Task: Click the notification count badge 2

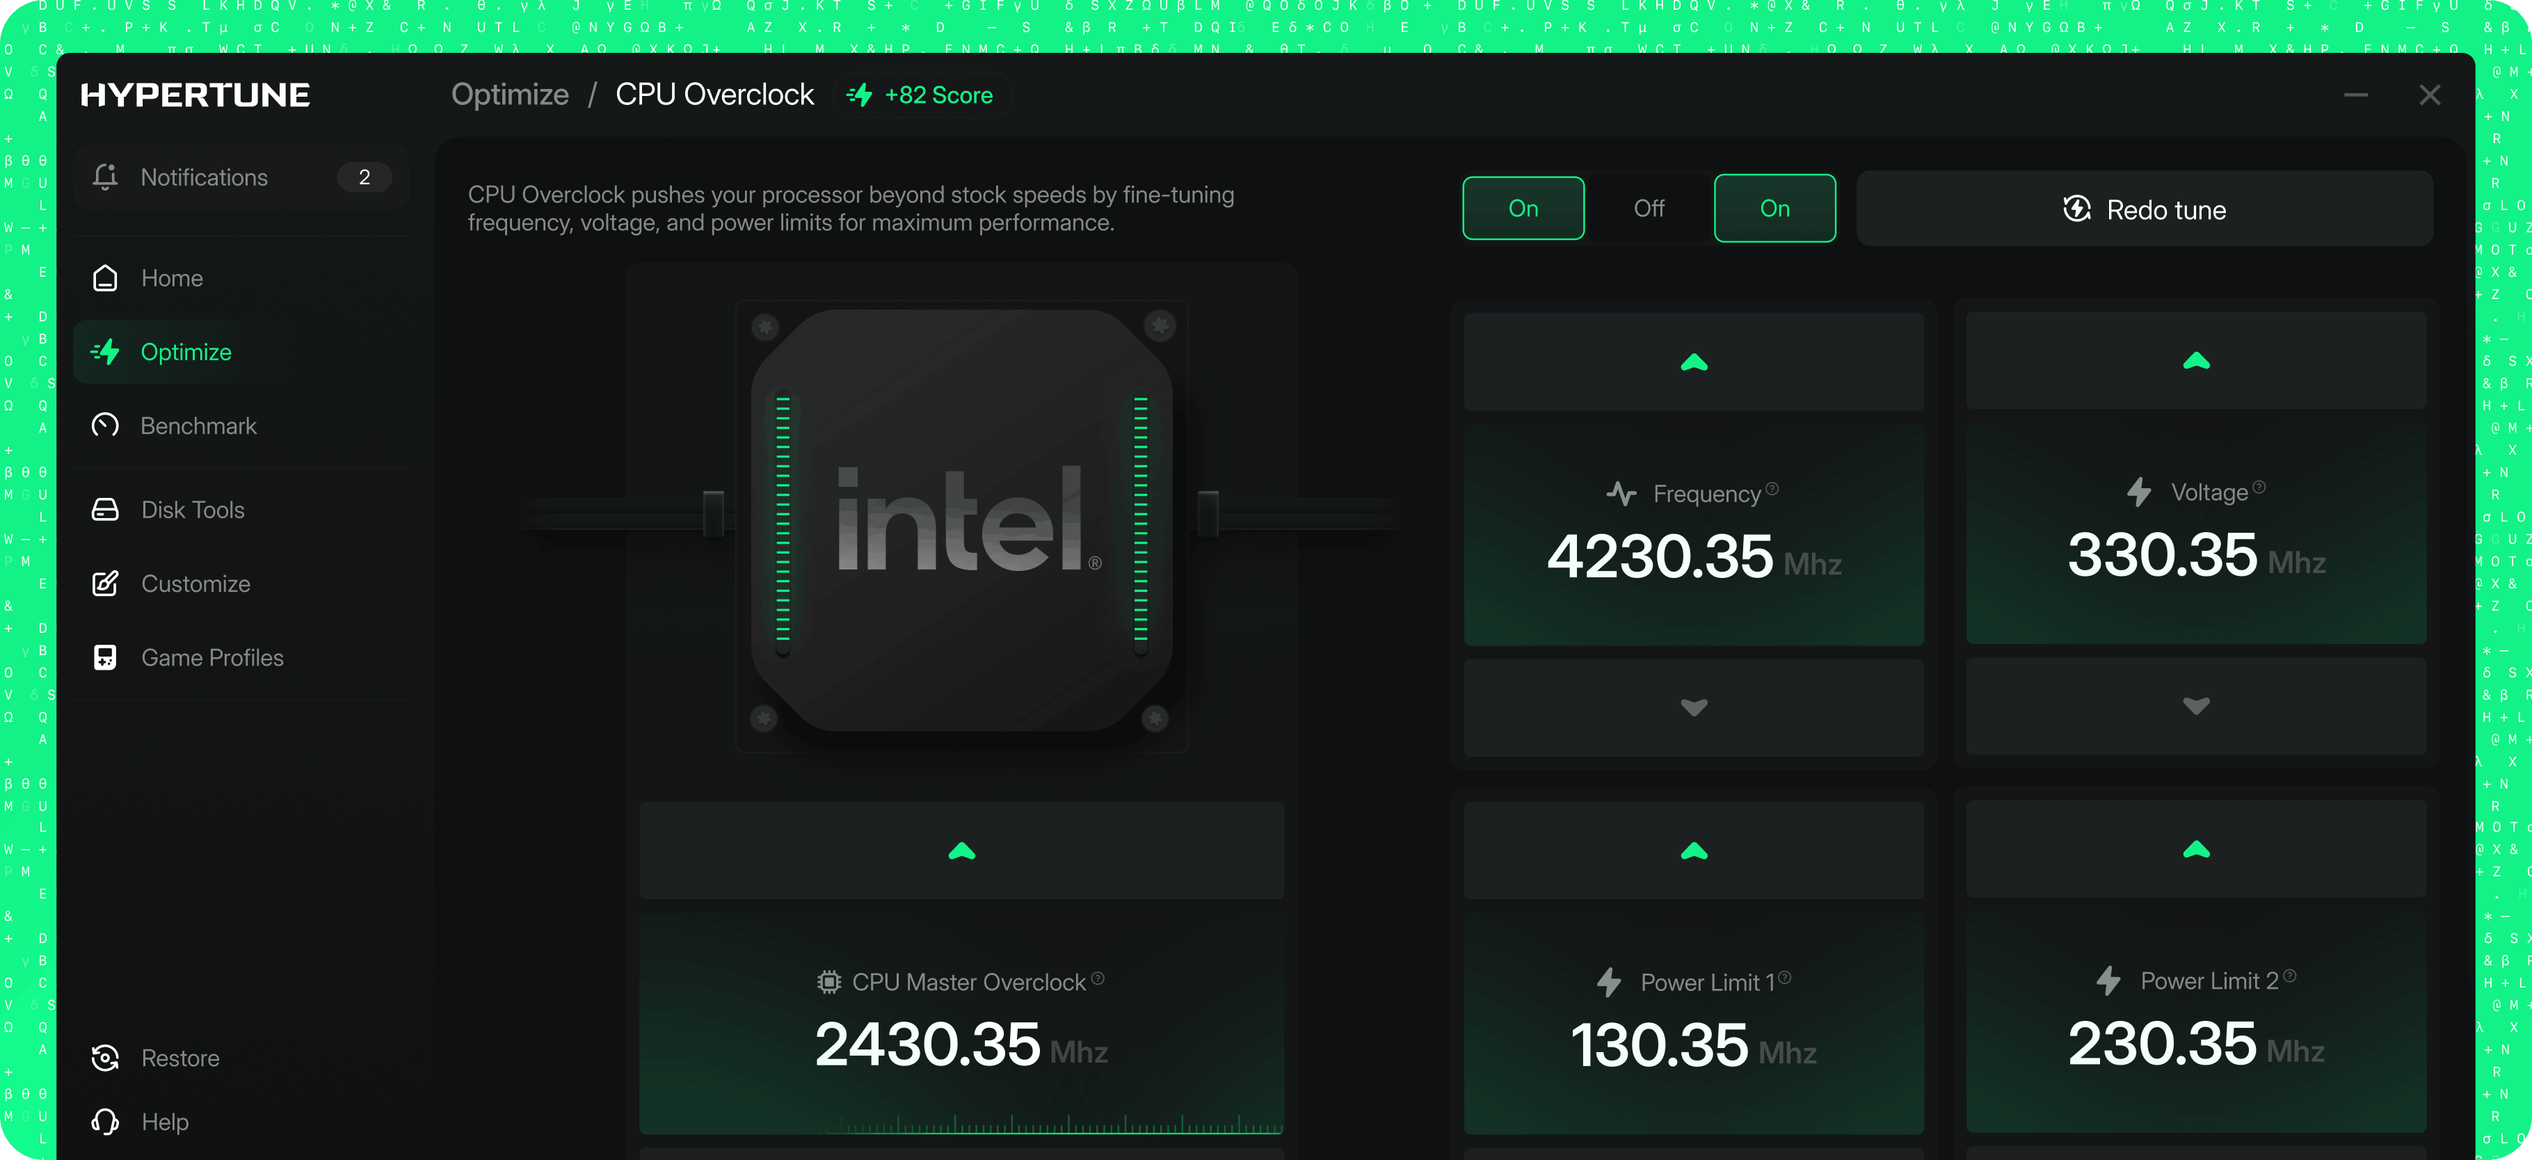Action: coord(364,177)
